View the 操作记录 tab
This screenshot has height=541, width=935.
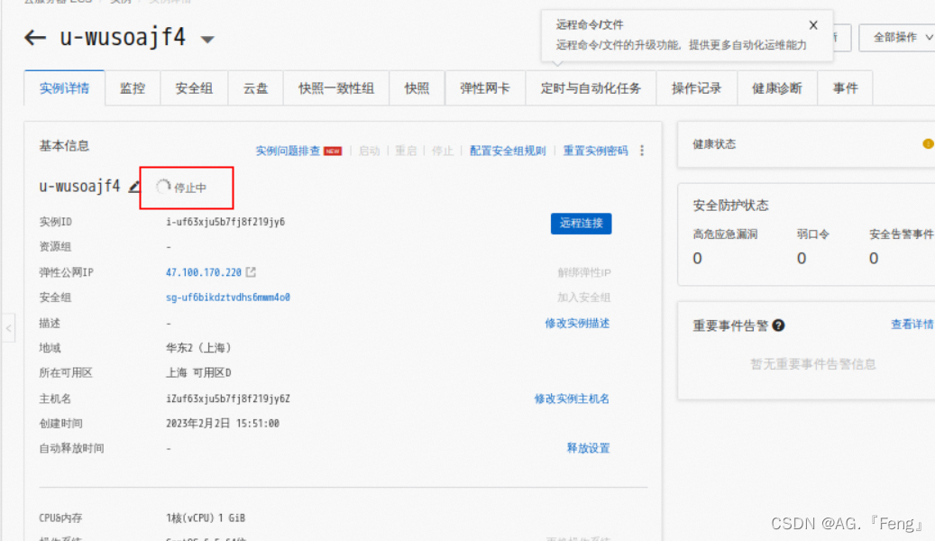696,88
